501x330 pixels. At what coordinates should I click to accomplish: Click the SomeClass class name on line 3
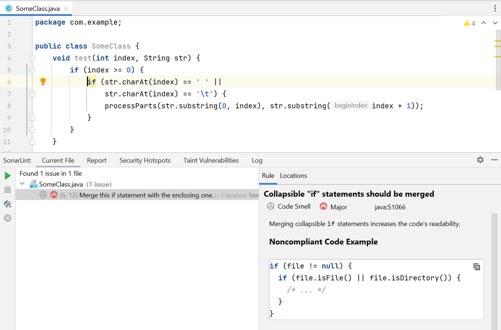pos(111,46)
